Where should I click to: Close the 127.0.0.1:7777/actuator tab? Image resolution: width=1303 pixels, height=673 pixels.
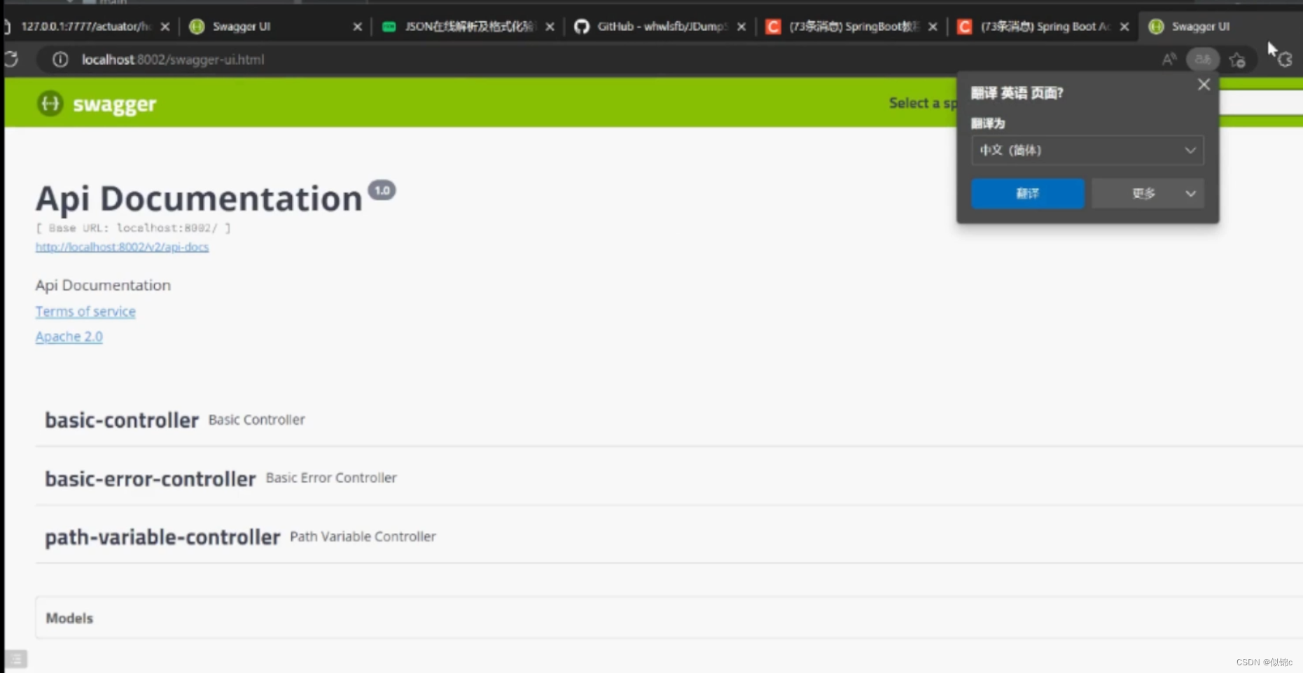[x=165, y=27]
